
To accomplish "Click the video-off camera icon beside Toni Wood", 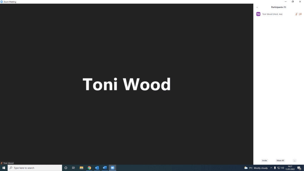I will point(300,14).
